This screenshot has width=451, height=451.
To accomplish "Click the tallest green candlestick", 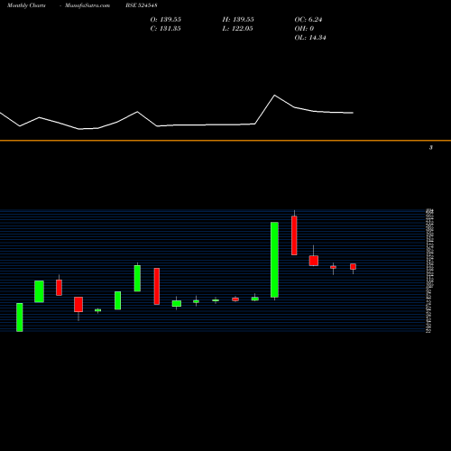I will (x=274, y=260).
